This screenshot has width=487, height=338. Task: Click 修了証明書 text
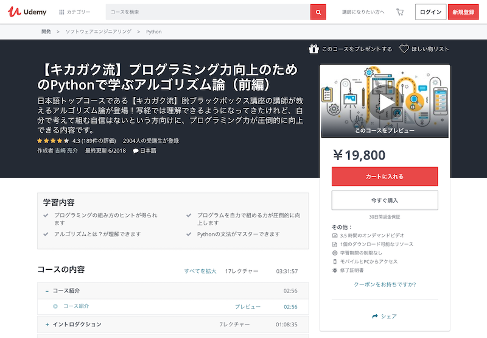pyautogui.click(x=352, y=270)
